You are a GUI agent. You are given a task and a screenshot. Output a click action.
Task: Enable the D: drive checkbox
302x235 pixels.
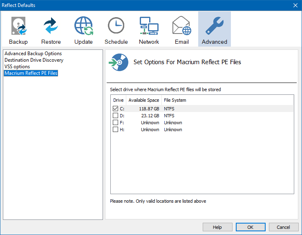115,116
